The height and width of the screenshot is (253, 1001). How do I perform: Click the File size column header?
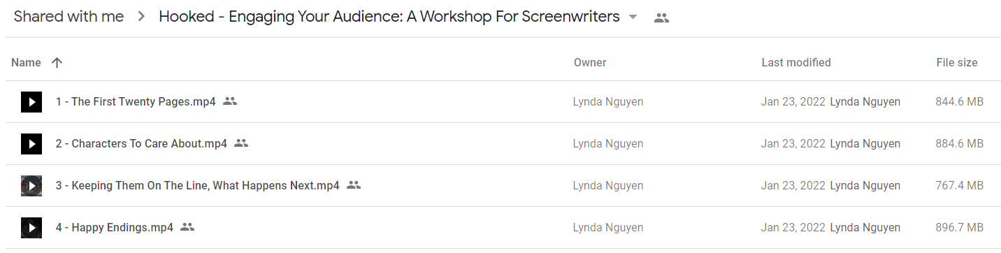(957, 62)
